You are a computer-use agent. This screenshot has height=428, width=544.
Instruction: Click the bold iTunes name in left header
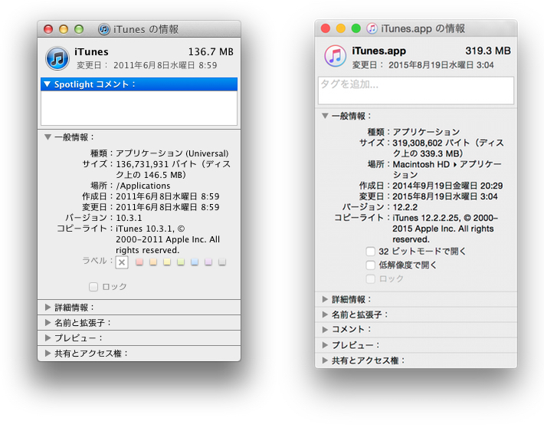coord(91,51)
